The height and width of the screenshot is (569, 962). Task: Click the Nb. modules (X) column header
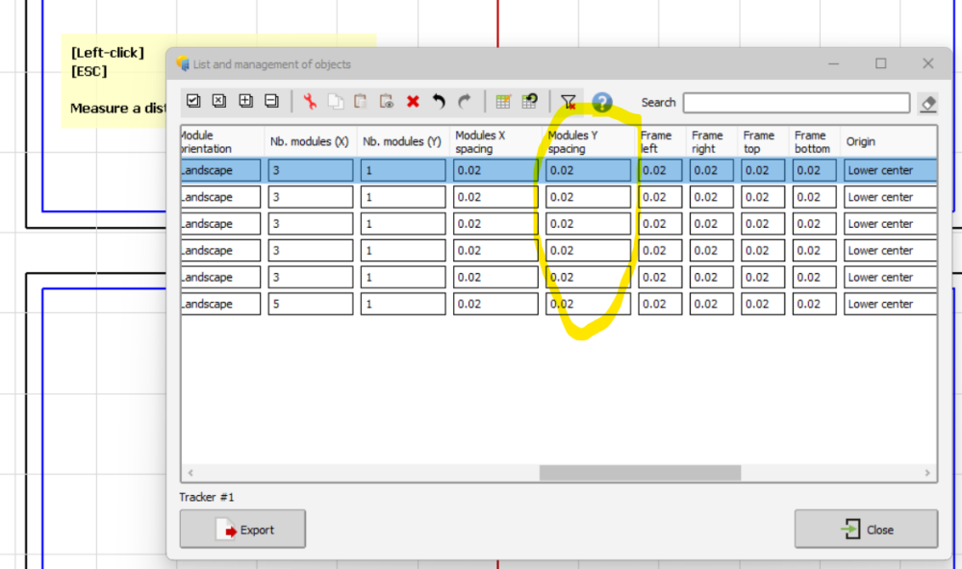[310, 142]
